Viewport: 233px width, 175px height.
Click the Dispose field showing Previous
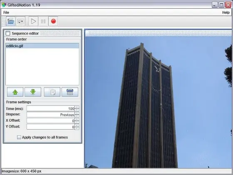click(51, 115)
